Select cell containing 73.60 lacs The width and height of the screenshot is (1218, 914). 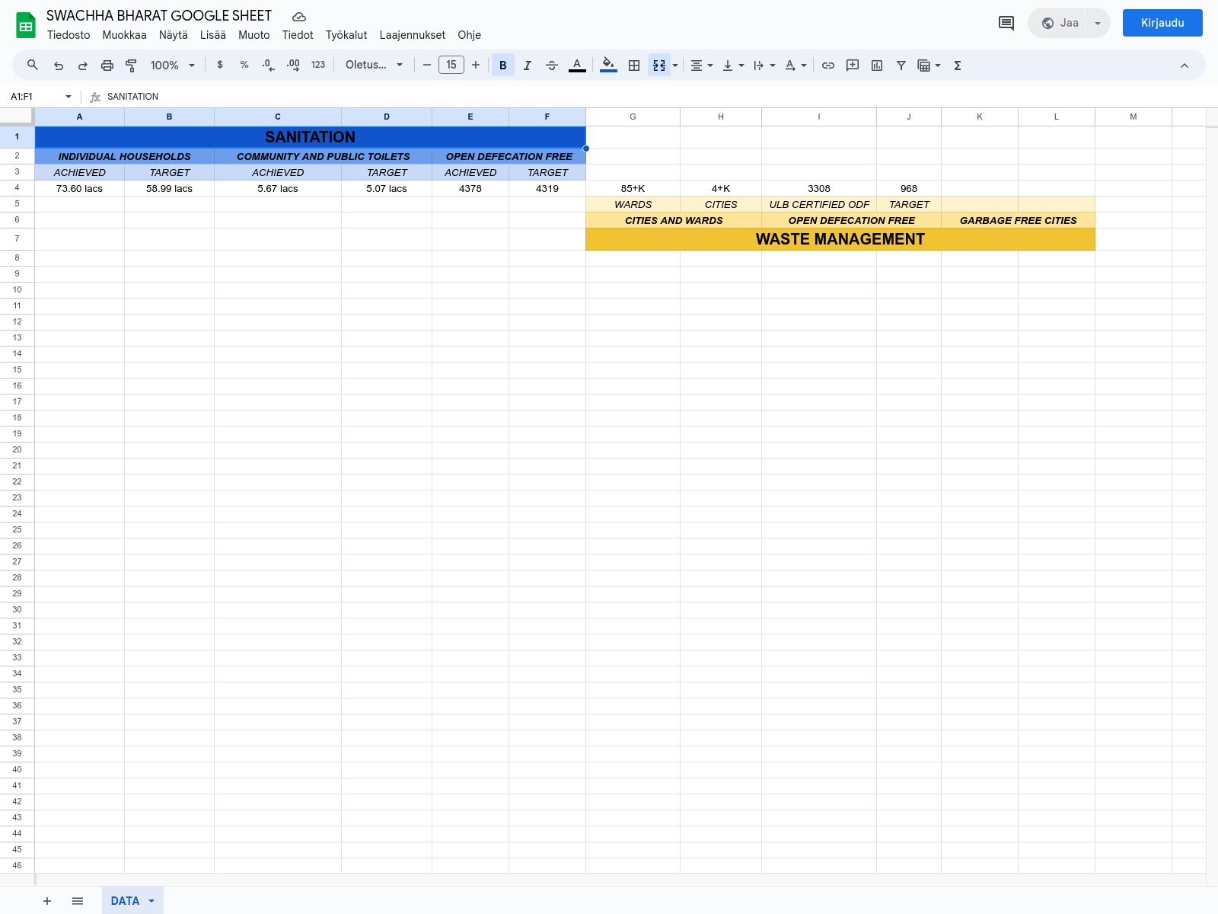click(x=79, y=188)
